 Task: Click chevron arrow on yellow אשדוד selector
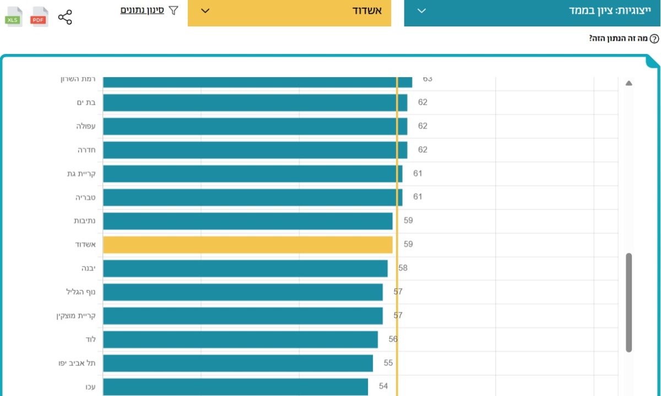click(205, 11)
